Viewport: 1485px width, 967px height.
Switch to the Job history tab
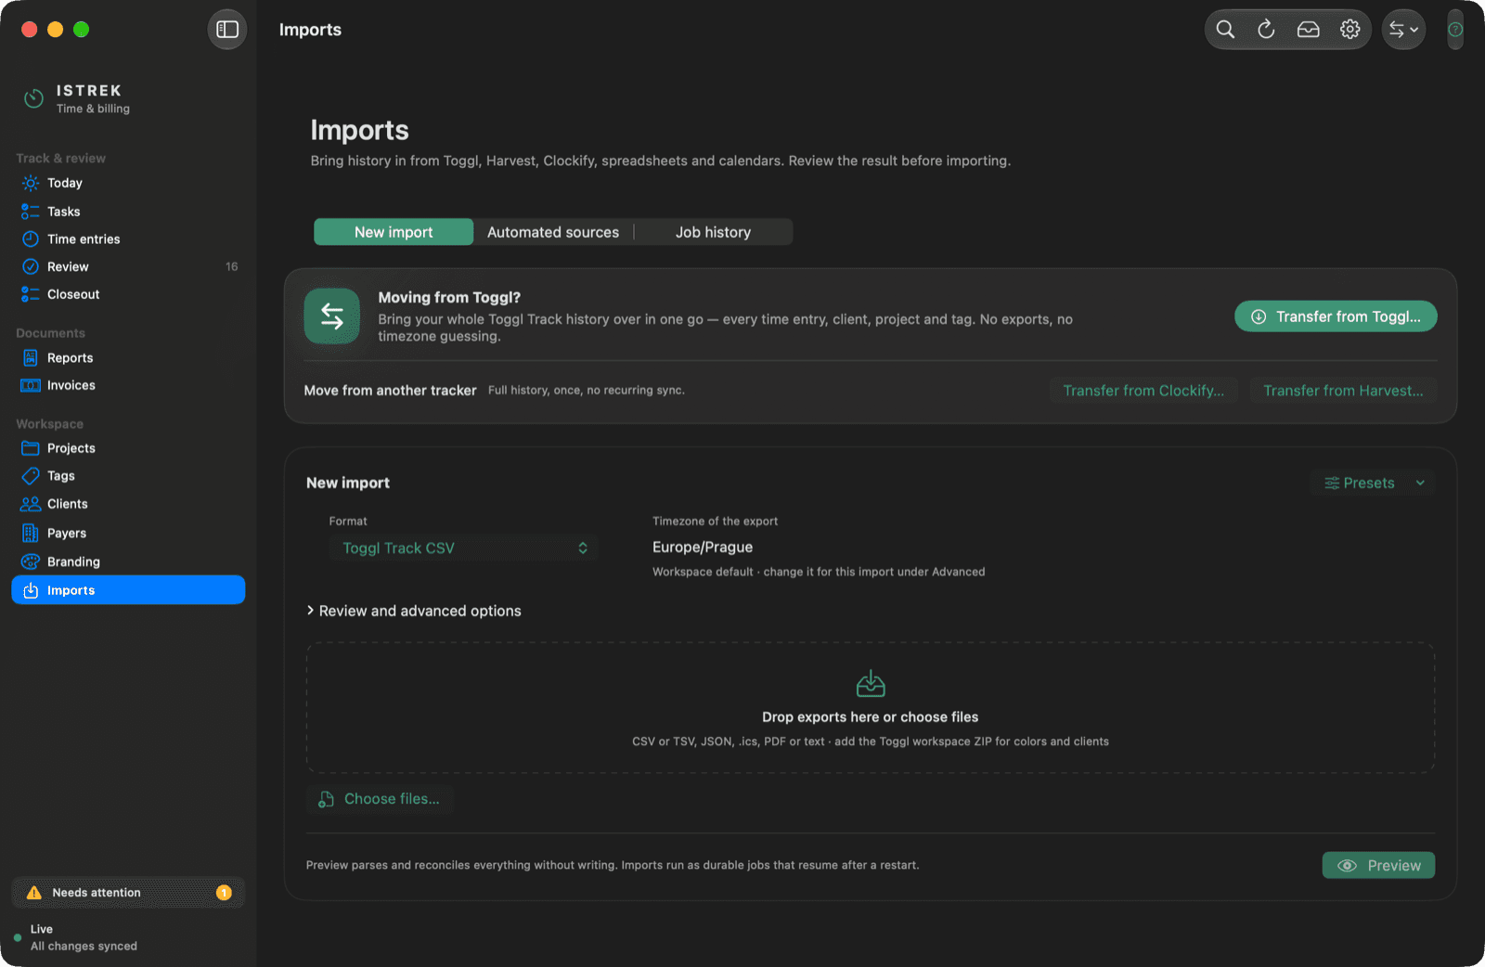[713, 232]
